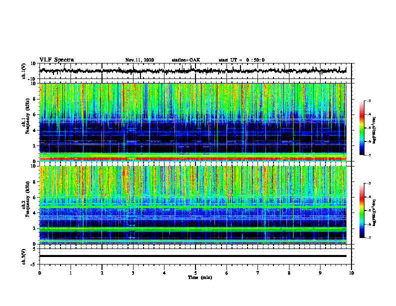Viewport: 396px width, 306px height.
Task: Click the lower color scale bar for ch.2
Action: click(x=361, y=210)
